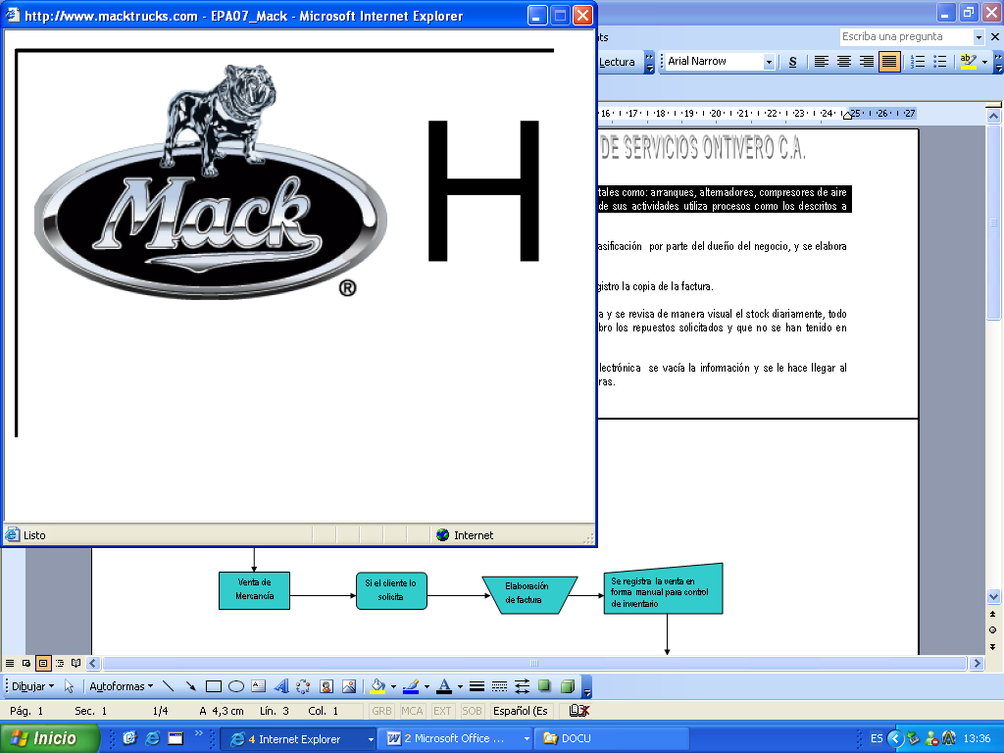Type a question in help field

coord(906,37)
